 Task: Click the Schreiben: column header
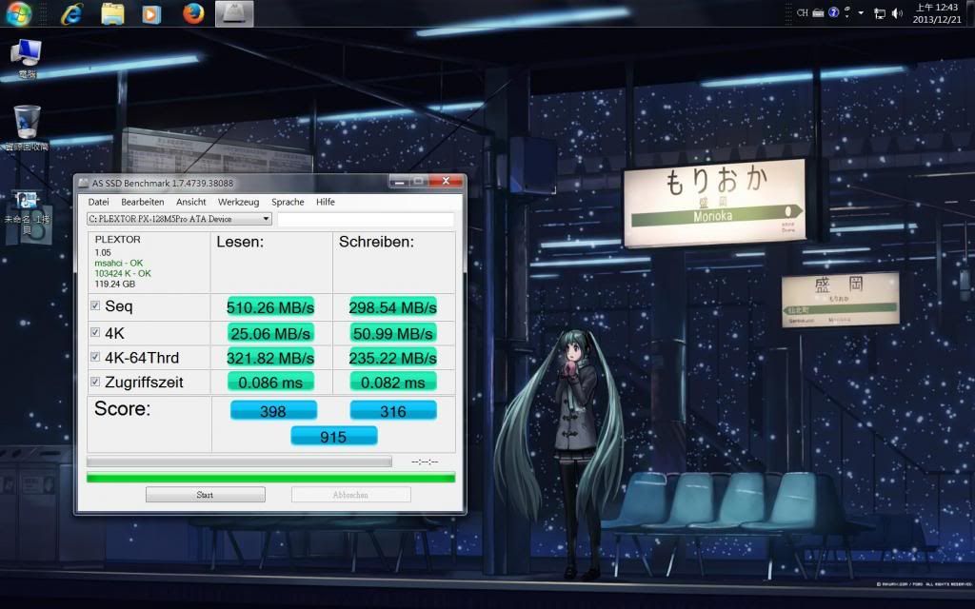(x=376, y=242)
